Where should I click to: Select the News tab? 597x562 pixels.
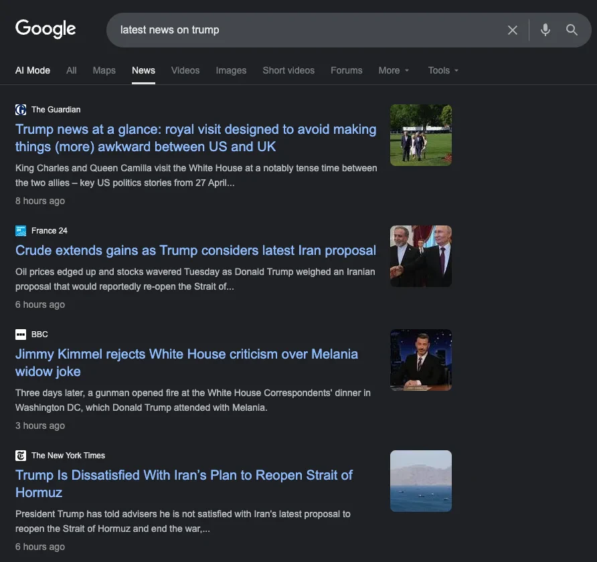pyautogui.click(x=143, y=70)
